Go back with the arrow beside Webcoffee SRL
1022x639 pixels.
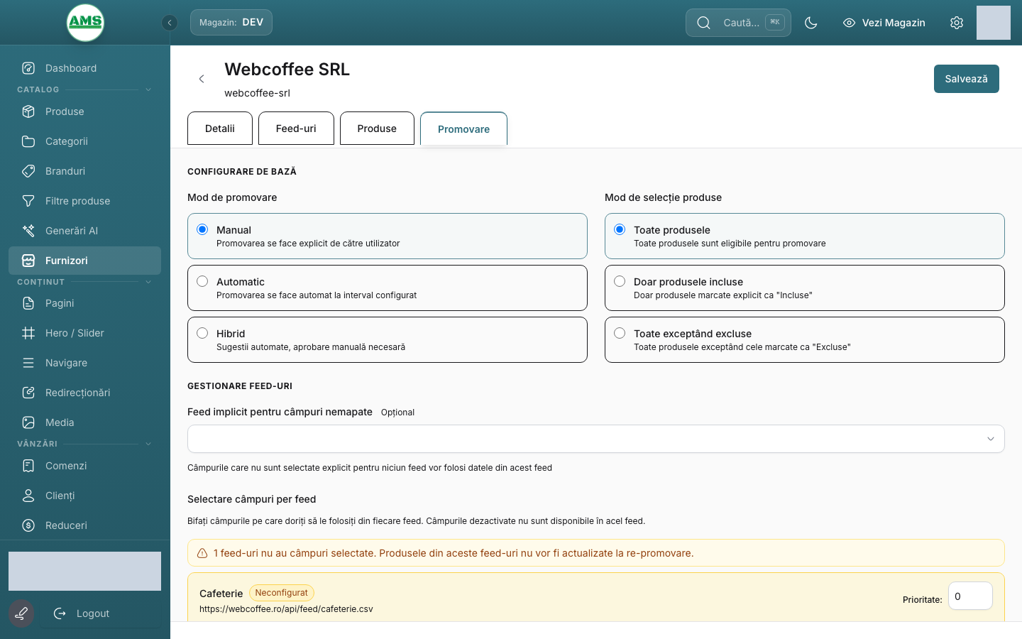point(202,79)
